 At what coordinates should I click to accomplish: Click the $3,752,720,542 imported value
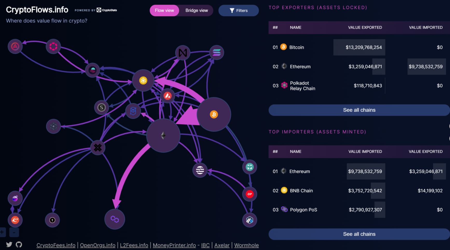click(x=365, y=190)
